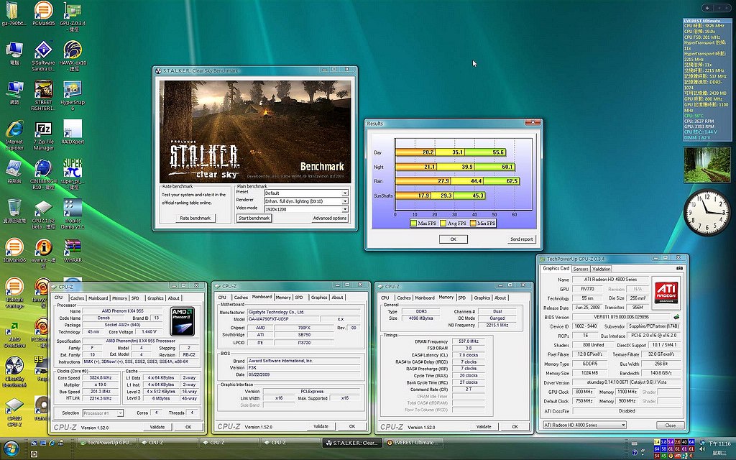Click the TechPowerUp GPU-Z taskbar button
Image resolution: width=736 pixels, height=460 pixels.
point(106,443)
